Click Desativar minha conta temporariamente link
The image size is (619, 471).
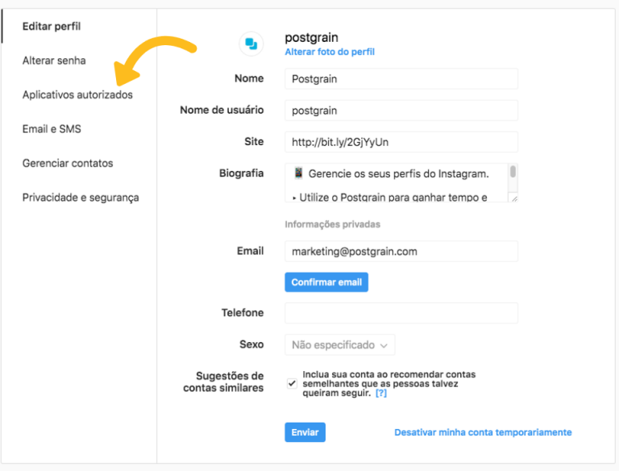coord(483,432)
